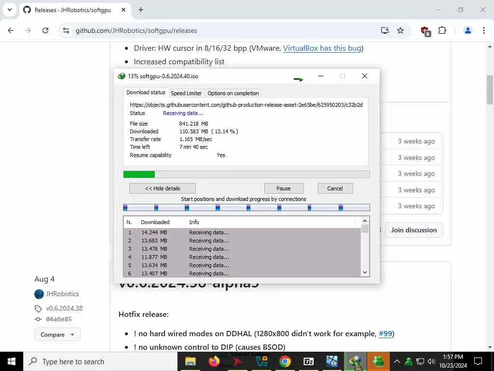Bookmark this page with the star icon
The image size is (494, 371).
pyautogui.click(x=400, y=30)
